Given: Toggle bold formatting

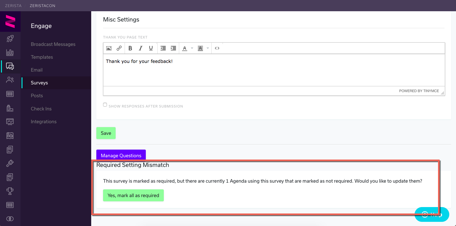Looking at the screenshot, I should [130, 48].
